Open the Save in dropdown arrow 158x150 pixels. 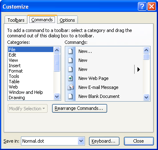pos(81,141)
